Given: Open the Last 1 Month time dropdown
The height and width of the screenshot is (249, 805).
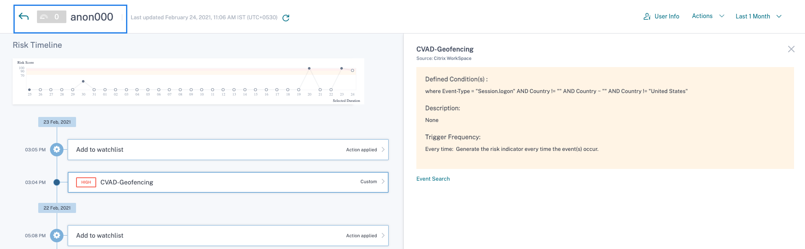Looking at the screenshot, I should [x=758, y=16].
